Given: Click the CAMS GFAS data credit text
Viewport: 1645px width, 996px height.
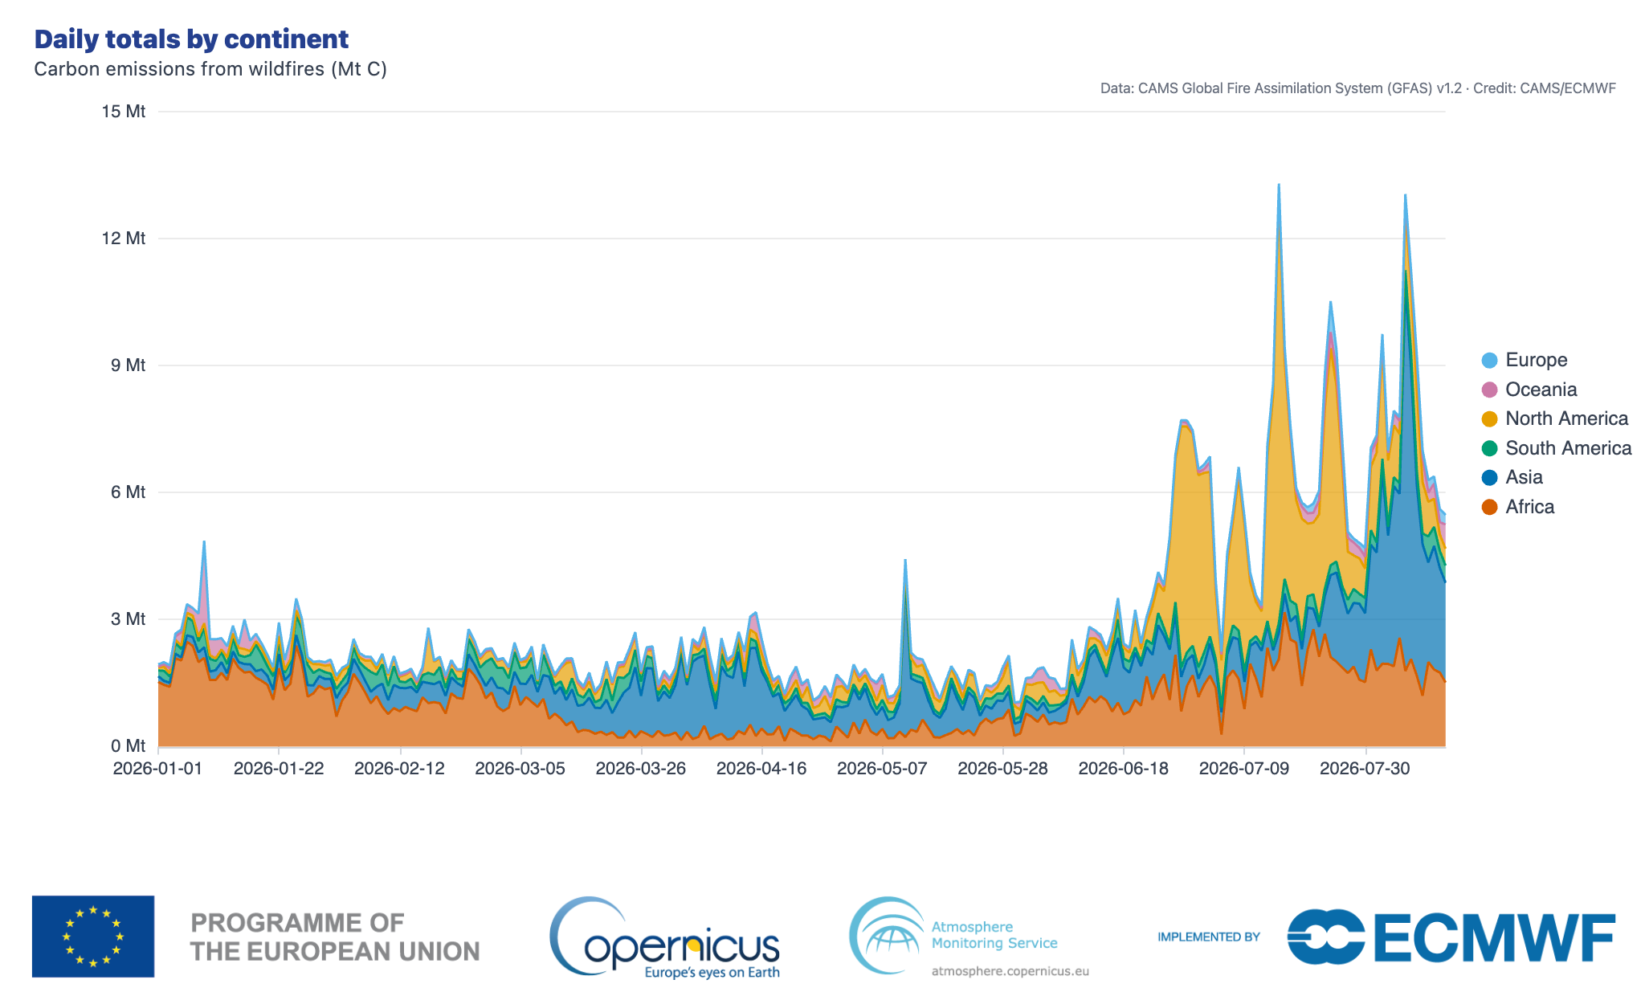Looking at the screenshot, I should coord(1357,88).
